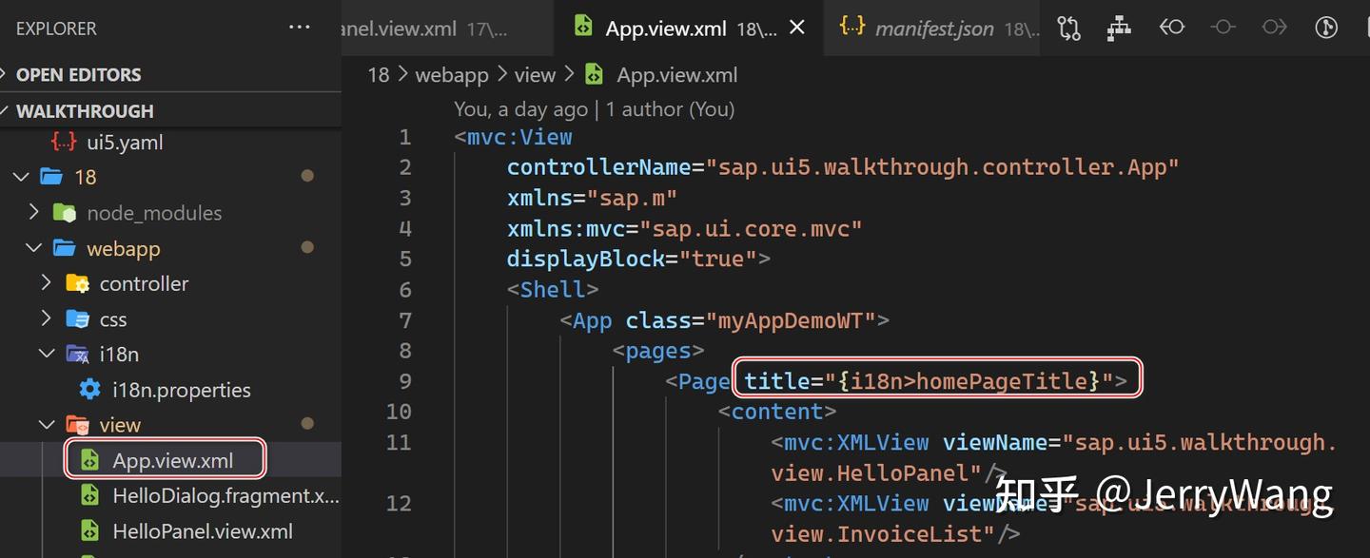Collapse the webapp folder
The height and width of the screenshot is (558, 1370).
coord(34,247)
